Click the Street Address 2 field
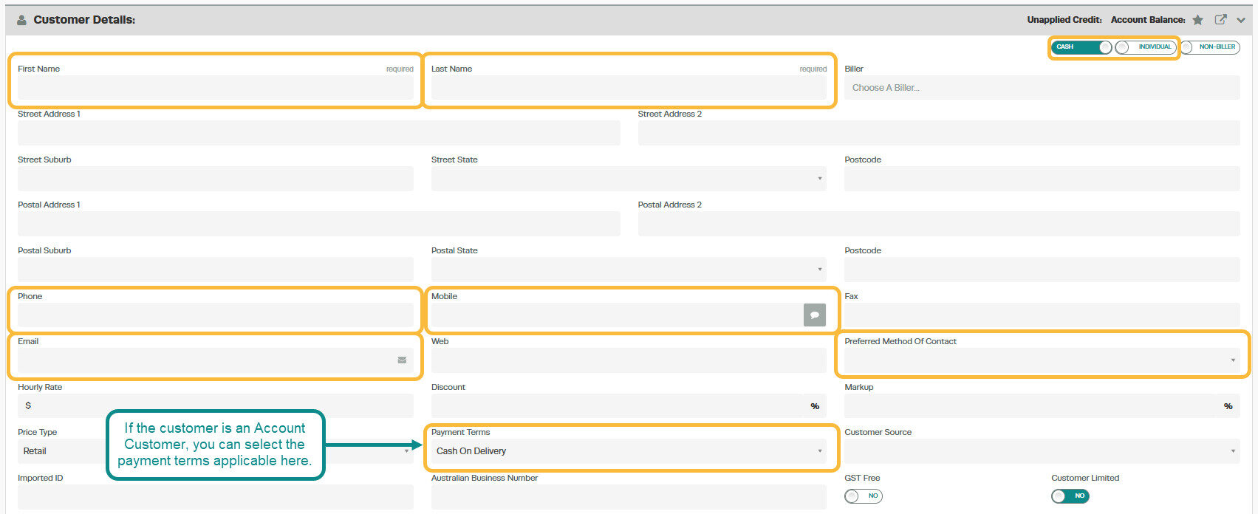 [939, 133]
